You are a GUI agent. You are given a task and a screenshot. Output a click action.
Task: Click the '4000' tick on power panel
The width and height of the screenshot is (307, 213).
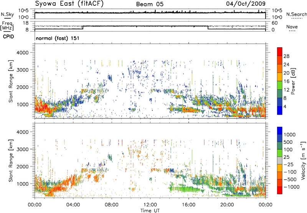click(23, 53)
